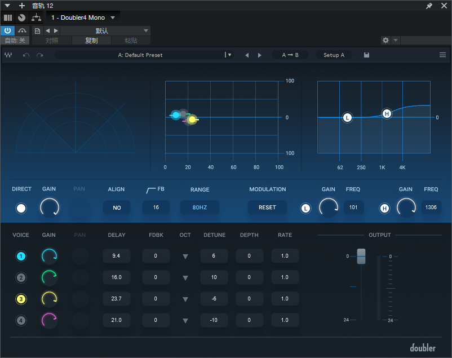This screenshot has height=358, width=452.
Task: Click the undo arrow icon
Action: 26,55
